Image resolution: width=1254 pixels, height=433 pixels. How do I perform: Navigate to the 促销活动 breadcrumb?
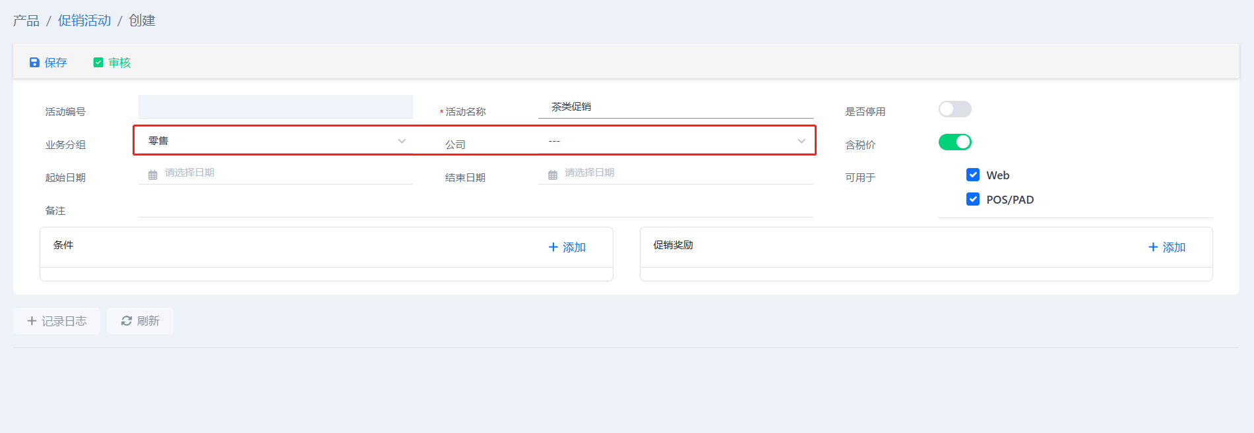coord(84,20)
